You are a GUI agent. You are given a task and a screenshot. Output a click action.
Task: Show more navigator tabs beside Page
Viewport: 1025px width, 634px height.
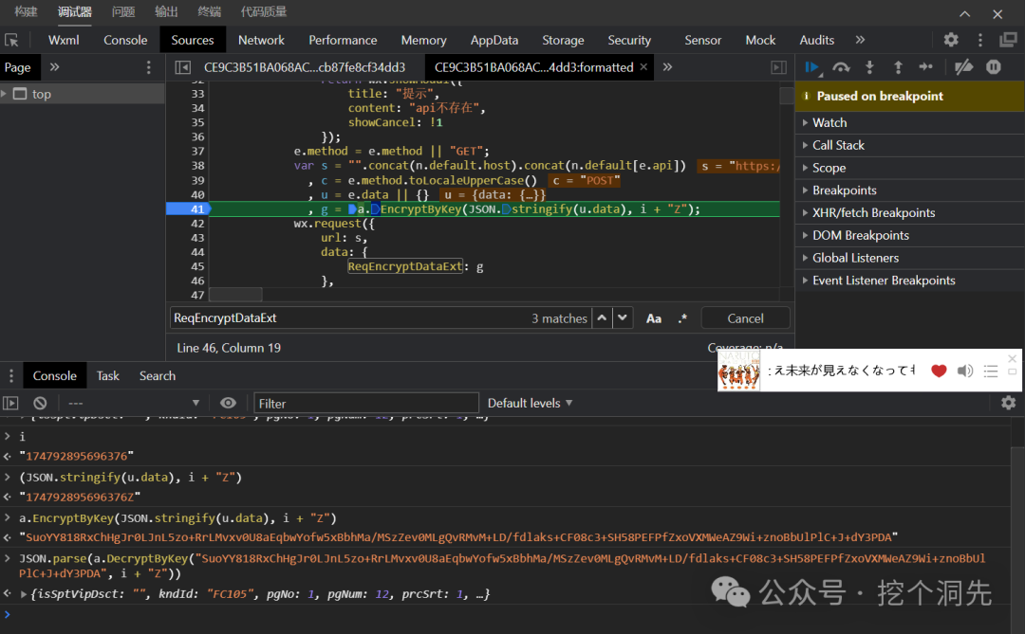(54, 67)
